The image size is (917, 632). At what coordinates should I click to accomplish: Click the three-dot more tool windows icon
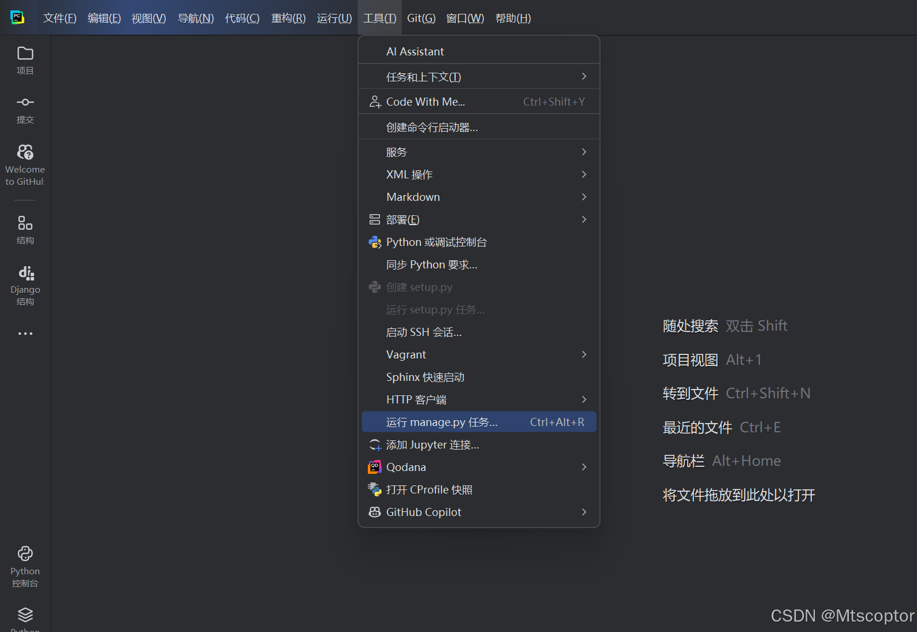[25, 334]
